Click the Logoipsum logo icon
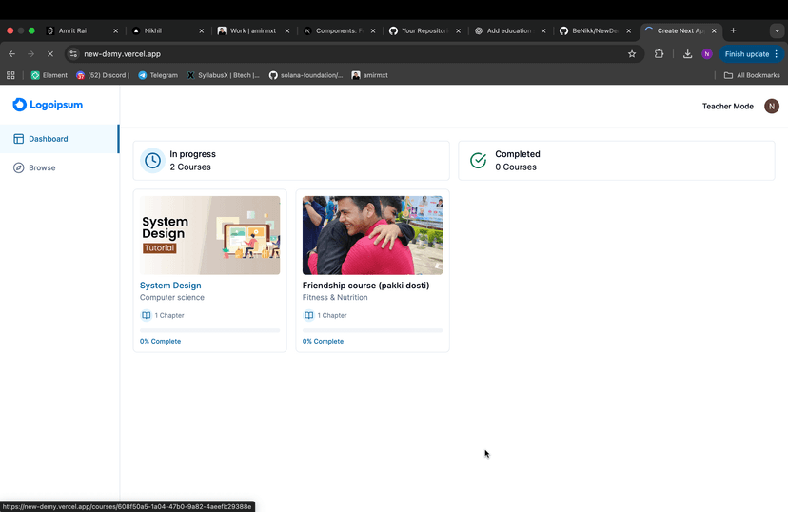 [x=20, y=105]
